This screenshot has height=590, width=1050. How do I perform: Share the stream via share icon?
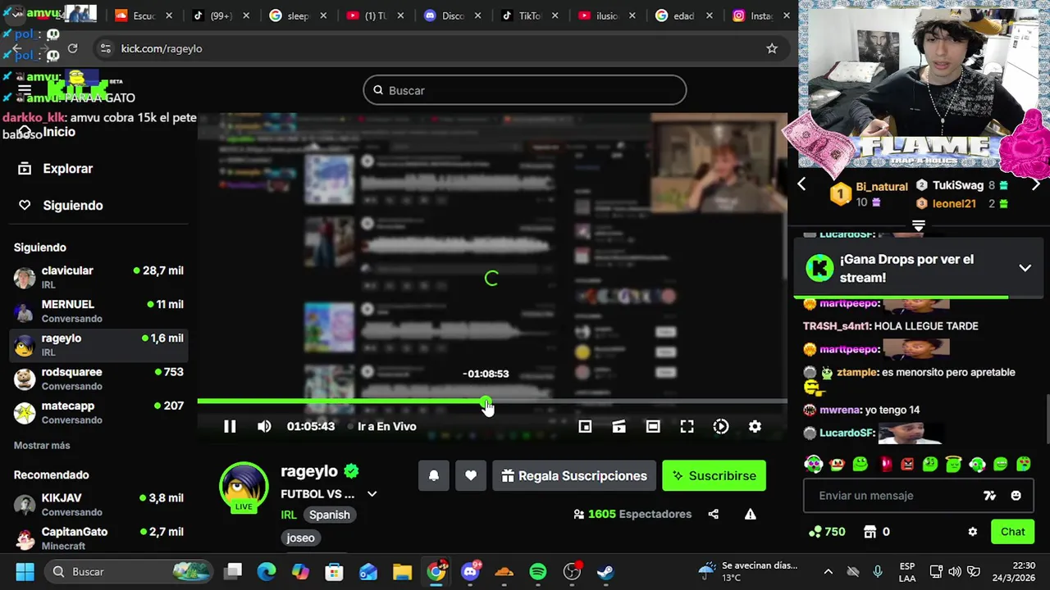713,514
